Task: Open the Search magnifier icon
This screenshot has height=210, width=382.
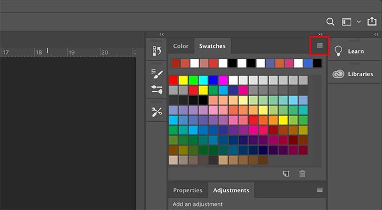Action: pos(330,22)
